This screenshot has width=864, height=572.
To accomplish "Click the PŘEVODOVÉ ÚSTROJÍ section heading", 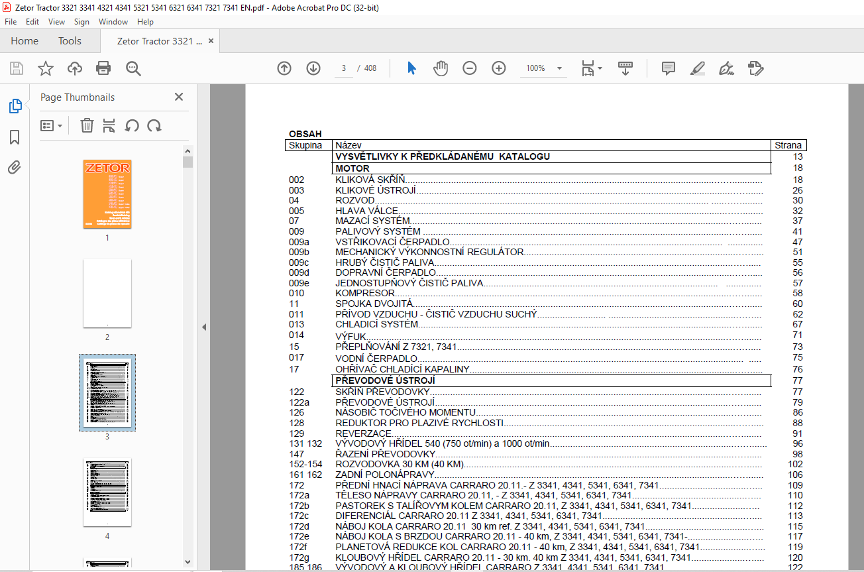I will (385, 381).
